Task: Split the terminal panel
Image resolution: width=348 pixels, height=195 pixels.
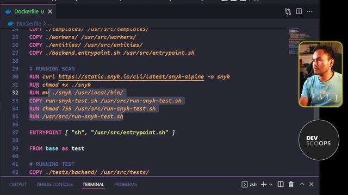Action: [x=281, y=184]
